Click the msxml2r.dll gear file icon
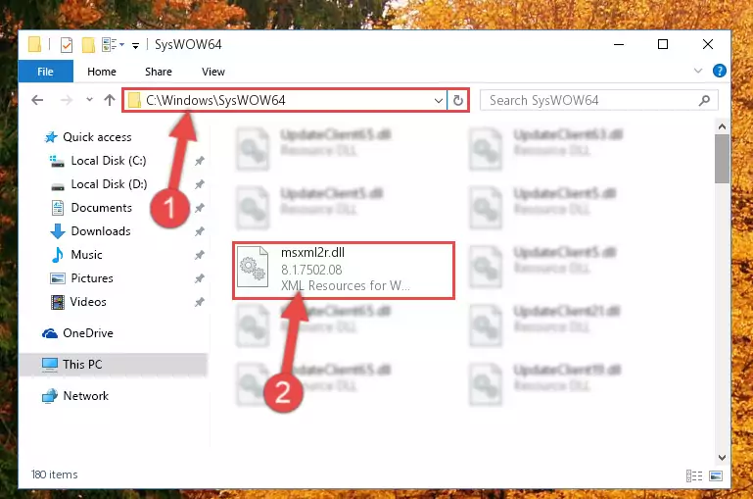This screenshot has height=499, width=753. 253,267
